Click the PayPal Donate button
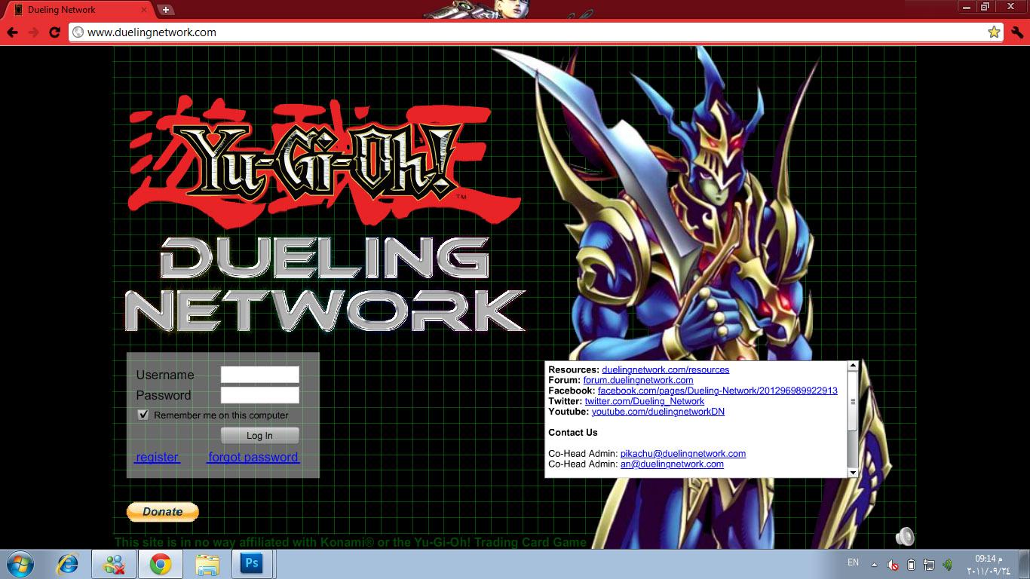Screen dimensions: 1030x579 [x=162, y=512]
